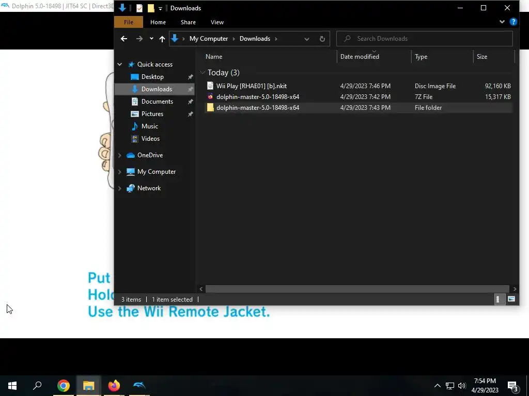Click the Forward arrow in File Explorer
Image resolution: width=529 pixels, height=396 pixels.
tap(139, 39)
